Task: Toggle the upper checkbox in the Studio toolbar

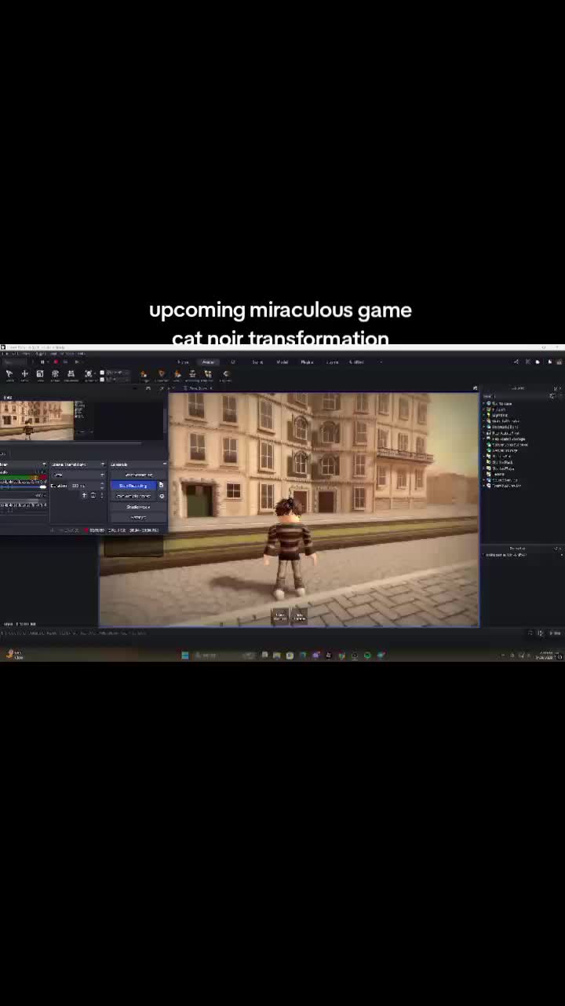Action: click(x=102, y=373)
